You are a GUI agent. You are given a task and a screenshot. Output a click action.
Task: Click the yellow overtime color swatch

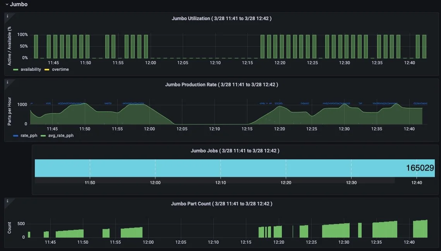pos(47,70)
